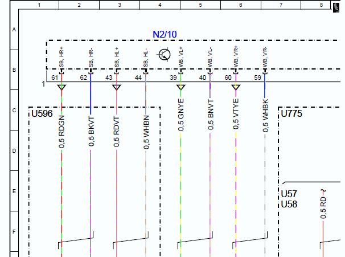345x257 pixels.
Task: Click pin number 44
Action: 138,77
